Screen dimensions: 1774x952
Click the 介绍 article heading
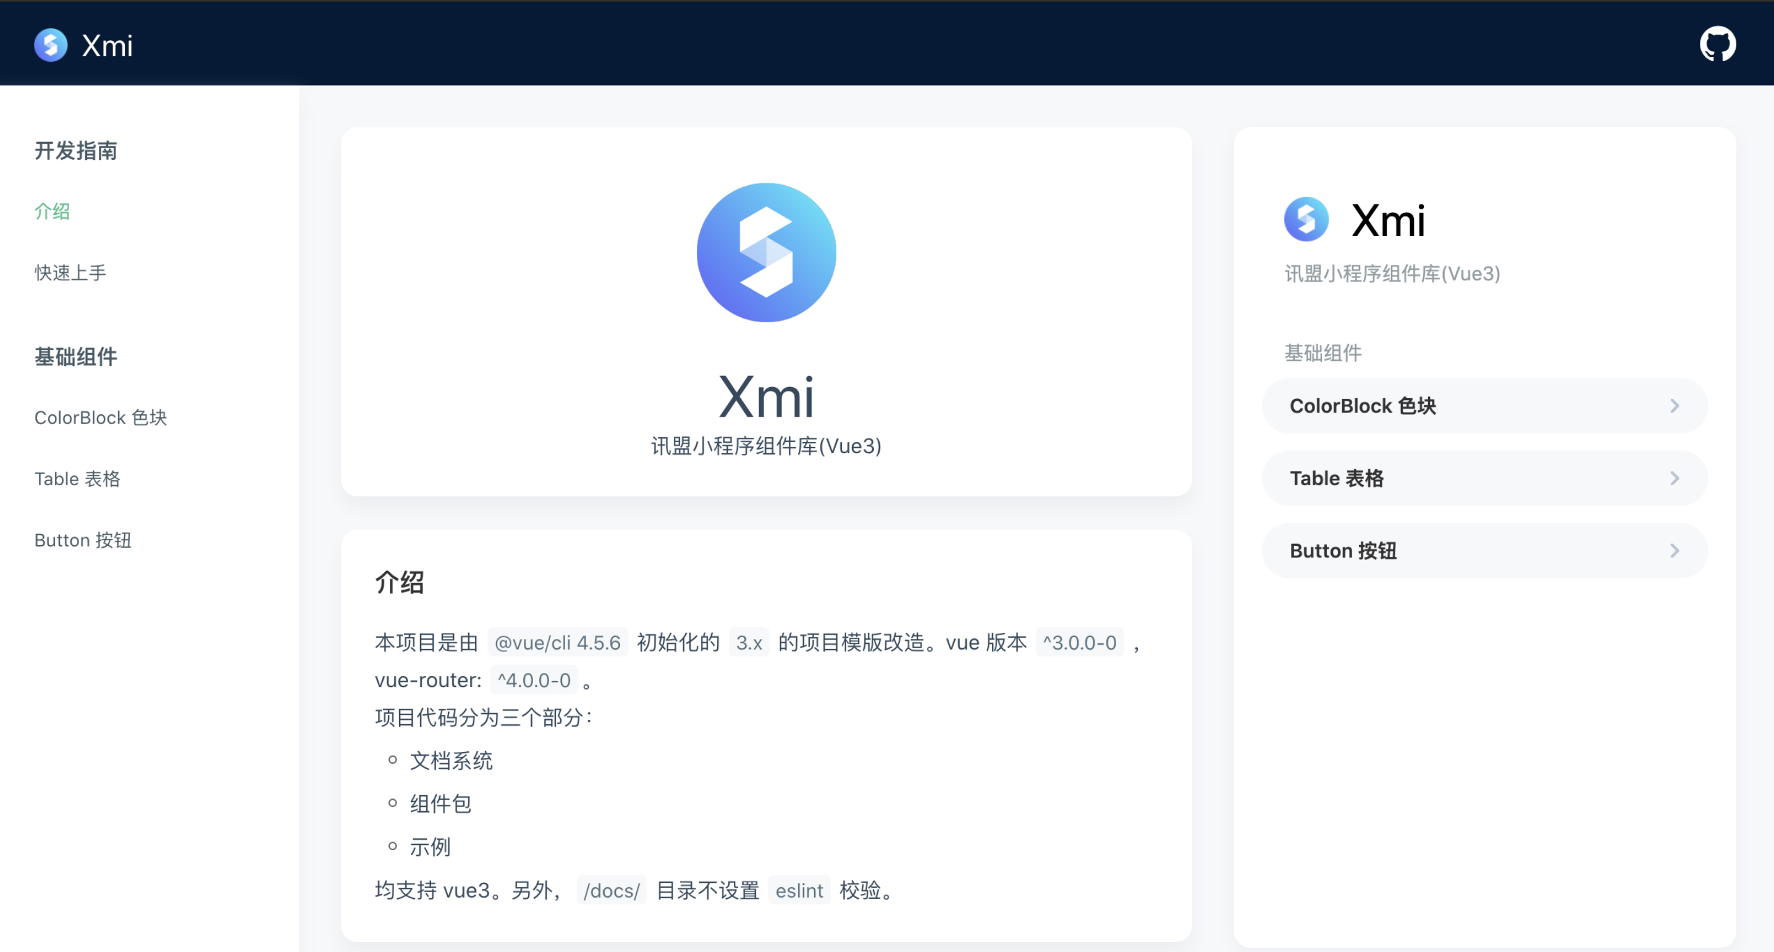coord(400,582)
